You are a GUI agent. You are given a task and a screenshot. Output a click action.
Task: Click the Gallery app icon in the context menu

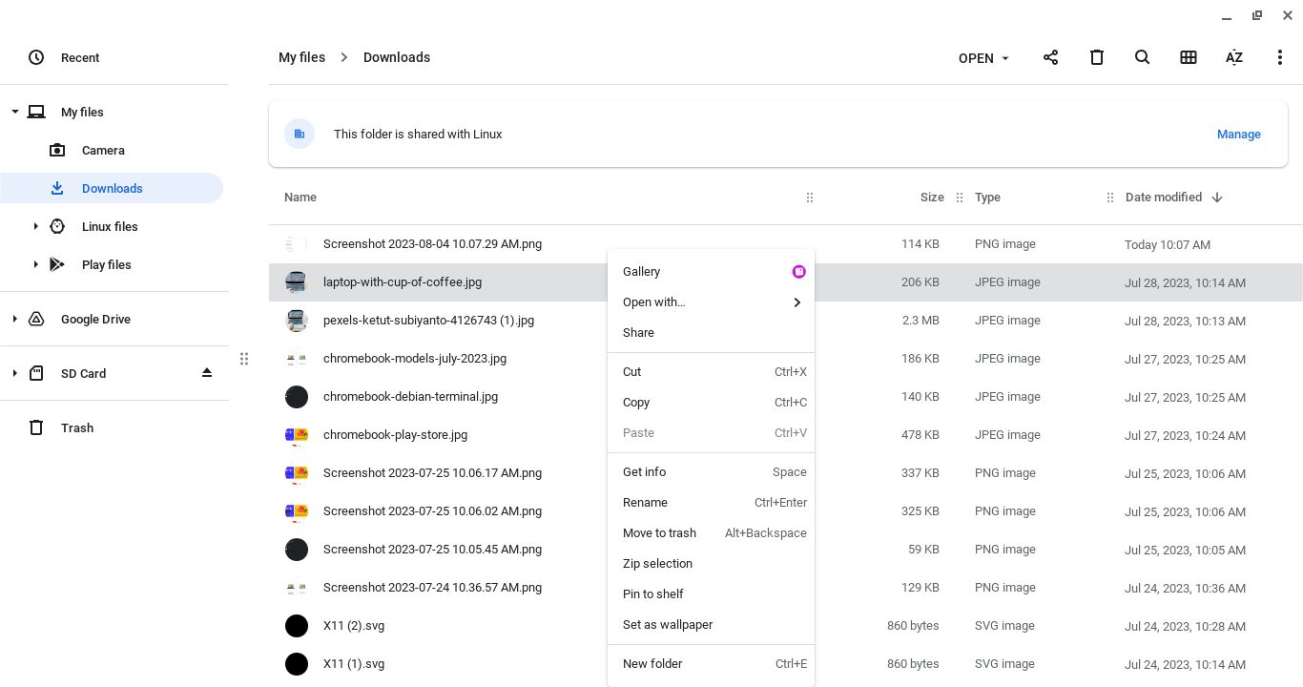[x=799, y=271]
